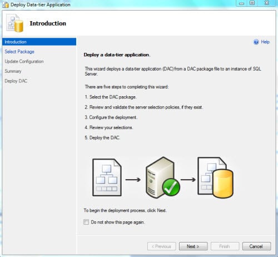Click the Next > button
Viewport: 278px width, 257px height.
point(193,246)
